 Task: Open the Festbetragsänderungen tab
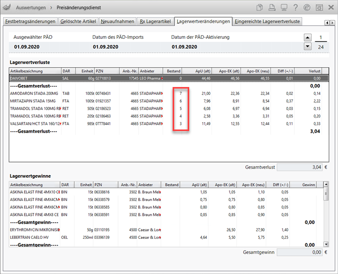click(x=31, y=22)
